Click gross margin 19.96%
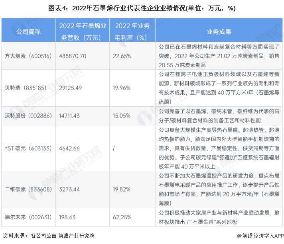 pos(122,88)
